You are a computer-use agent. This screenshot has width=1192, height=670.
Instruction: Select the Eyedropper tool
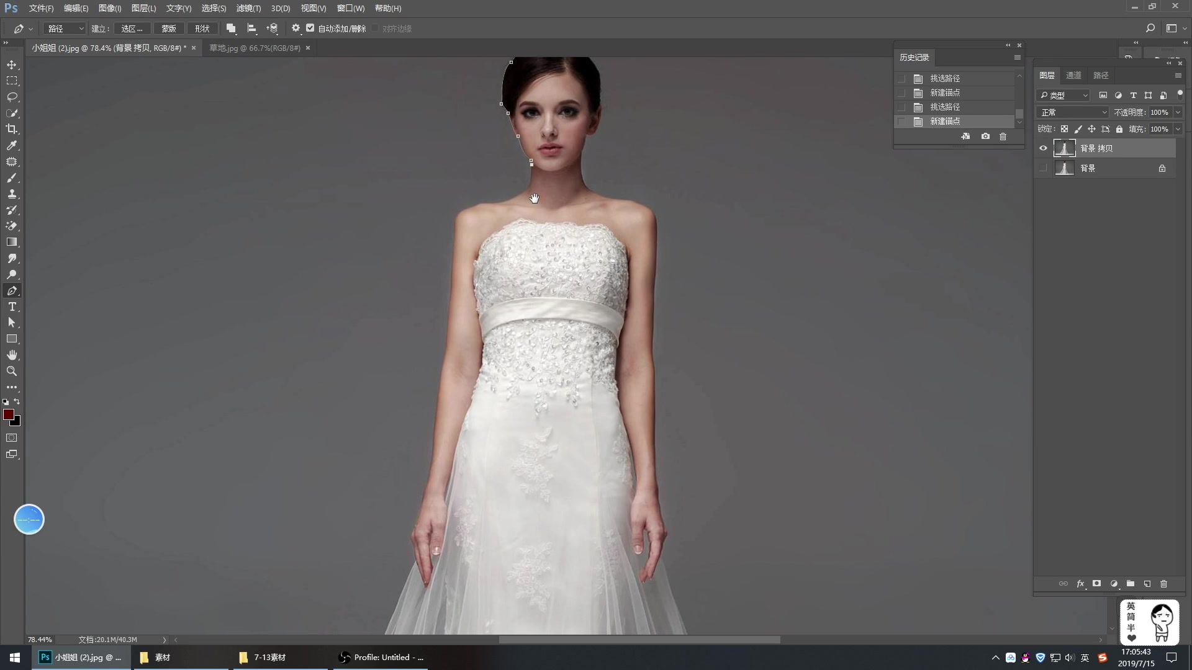pos(12,146)
